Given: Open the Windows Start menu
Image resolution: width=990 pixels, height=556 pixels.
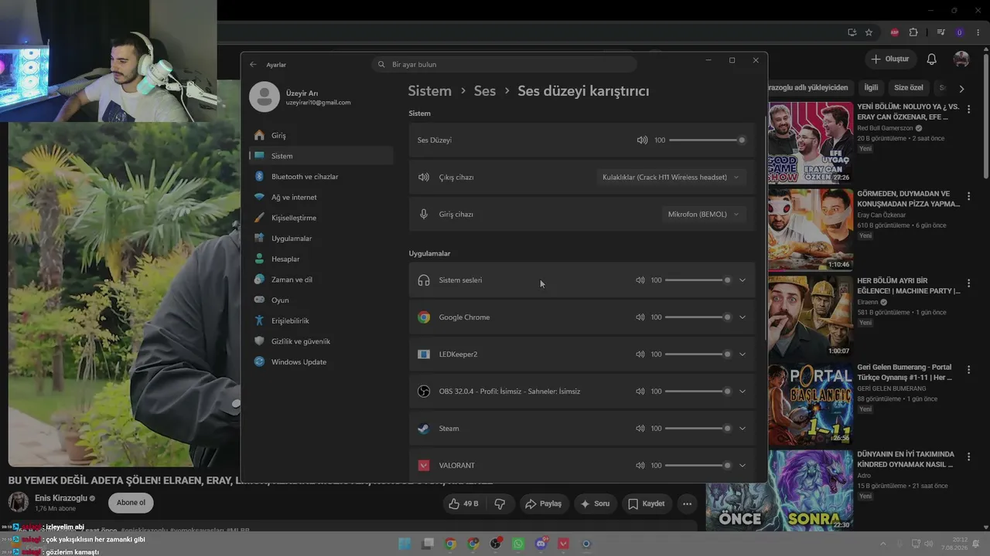Looking at the screenshot, I should point(405,544).
